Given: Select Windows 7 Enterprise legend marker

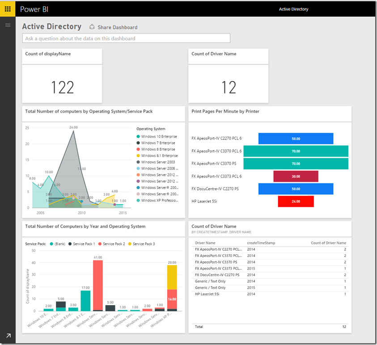Looking at the screenshot, I should [x=138, y=143].
